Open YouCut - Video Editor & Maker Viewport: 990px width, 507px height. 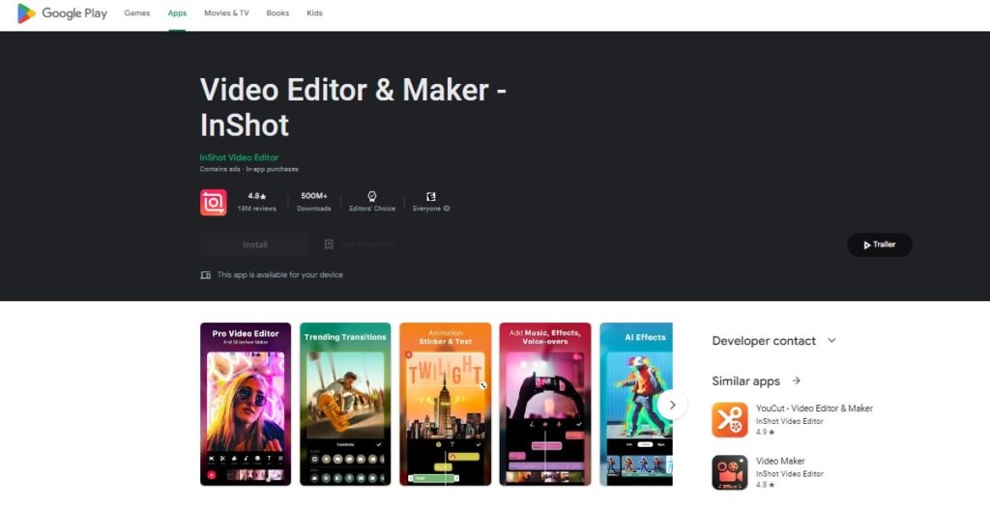814,408
